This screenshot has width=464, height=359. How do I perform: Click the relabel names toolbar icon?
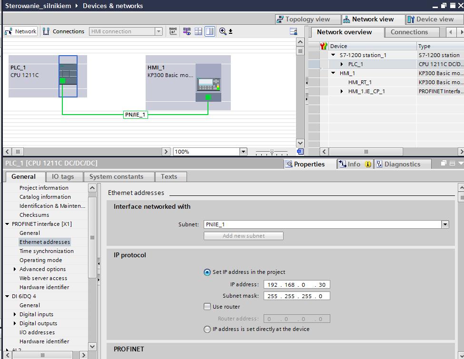coord(173,31)
